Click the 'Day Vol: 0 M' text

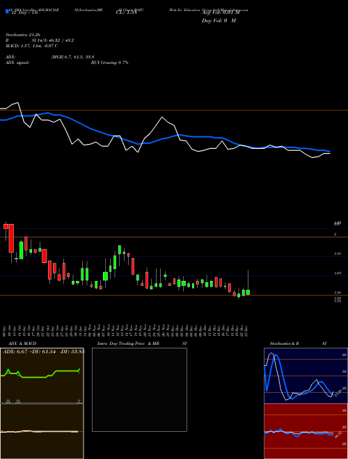tap(219, 21)
